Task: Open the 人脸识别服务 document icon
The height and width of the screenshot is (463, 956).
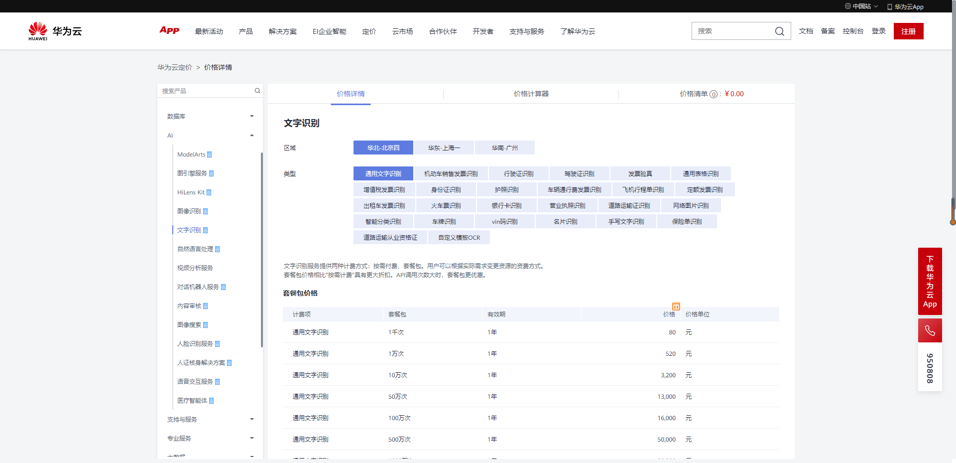Action: [218, 344]
